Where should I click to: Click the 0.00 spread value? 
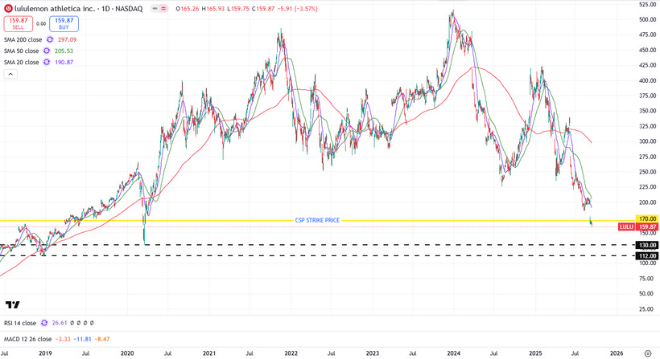coord(41,24)
